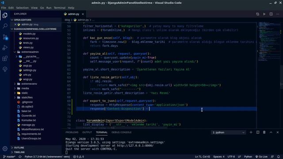The width and height of the screenshot is (283, 159).
Task: Open the Run and Debug view
Action: [x=5, y=48]
